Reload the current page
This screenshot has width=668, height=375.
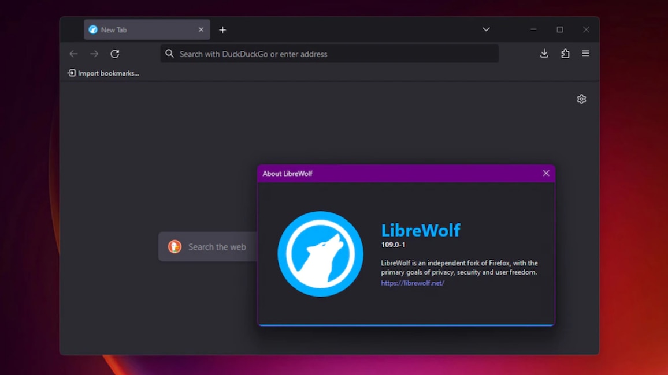pyautogui.click(x=115, y=54)
